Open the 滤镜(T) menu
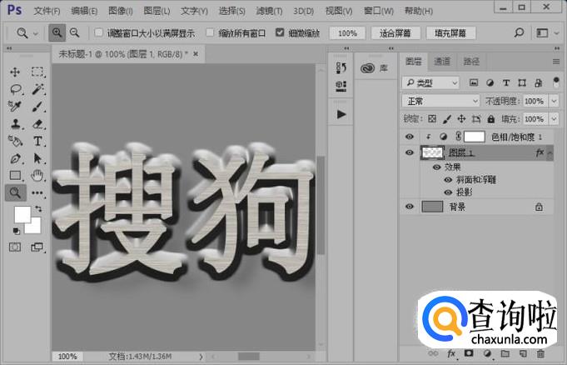This screenshot has height=365, width=567. 269,11
